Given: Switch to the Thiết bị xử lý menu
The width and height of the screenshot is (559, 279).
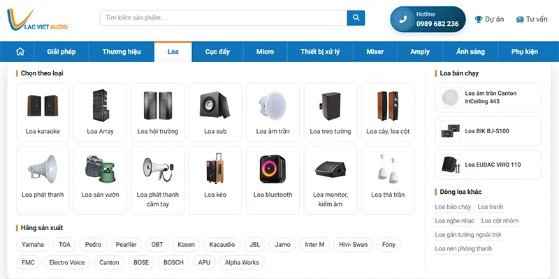Looking at the screenshot, I should click(320, 52).
